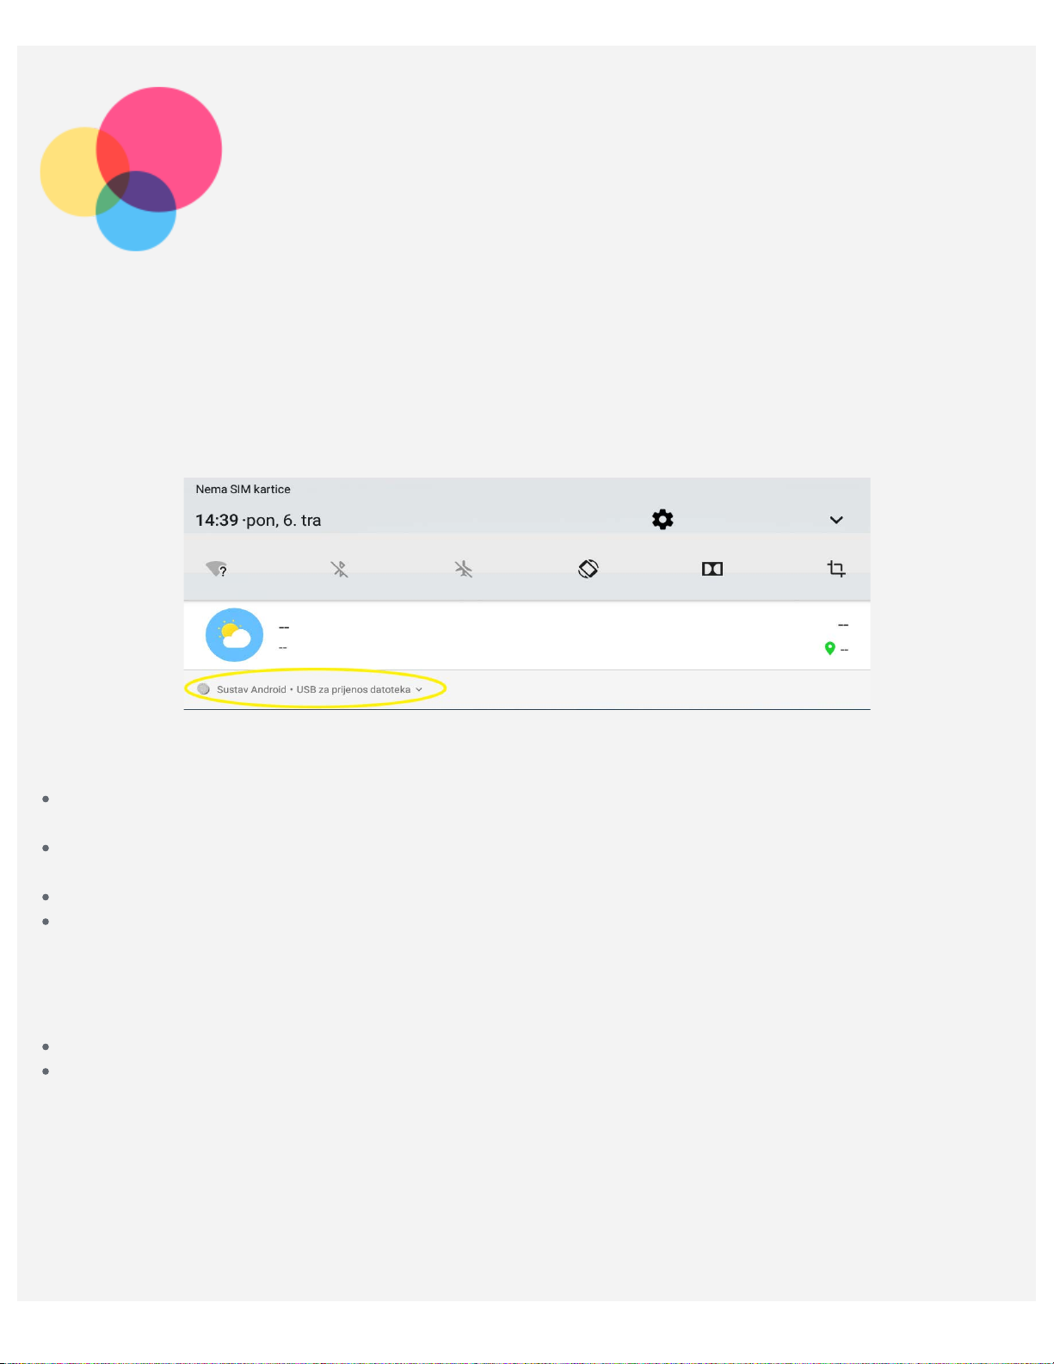
Task: Tap the gray Sustav Android notification icon
Action: [x=204, y=689]
